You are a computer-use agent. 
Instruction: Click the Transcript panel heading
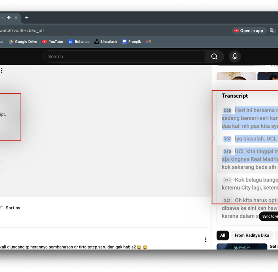point(235,96)
